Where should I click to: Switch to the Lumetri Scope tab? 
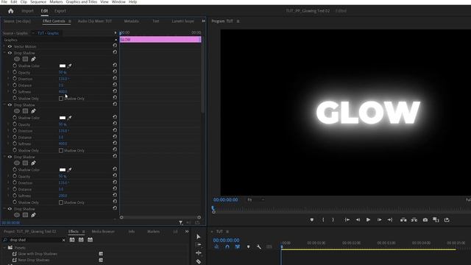pos(183,21)
